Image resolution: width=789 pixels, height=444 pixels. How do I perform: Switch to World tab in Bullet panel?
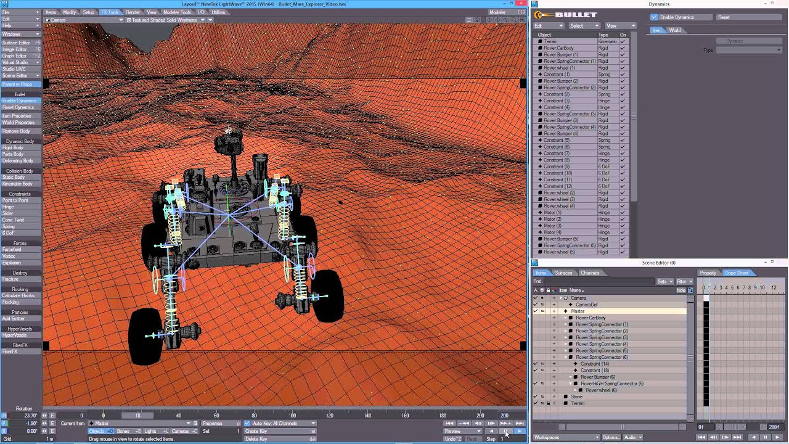[675, 30]
